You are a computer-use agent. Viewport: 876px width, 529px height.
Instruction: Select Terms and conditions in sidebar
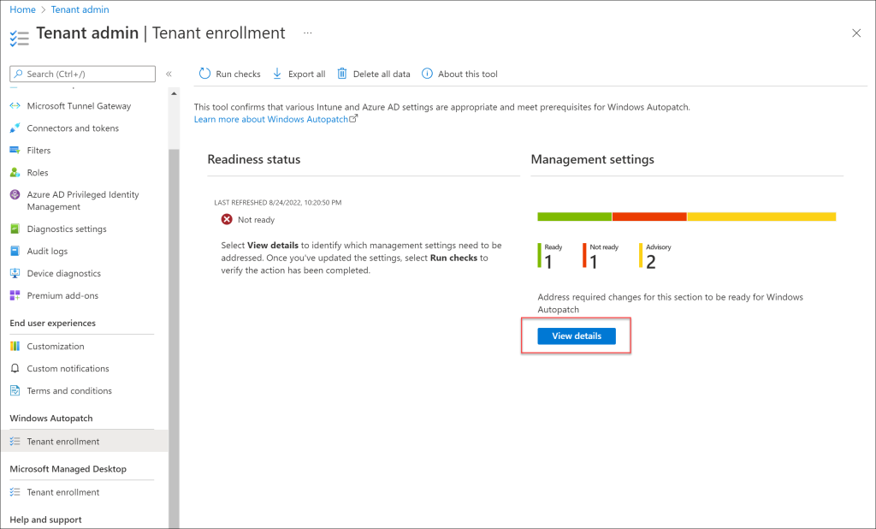pyautogui.click(x=69, y=391)
